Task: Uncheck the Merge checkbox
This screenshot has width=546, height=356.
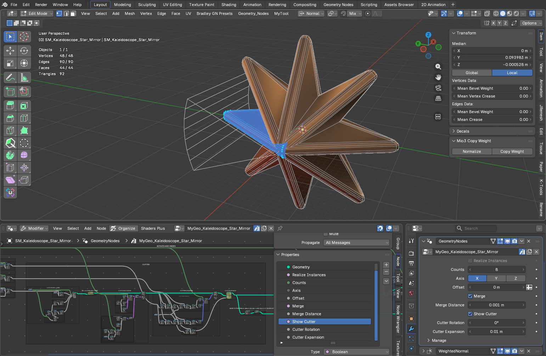Action: (470, 296)
